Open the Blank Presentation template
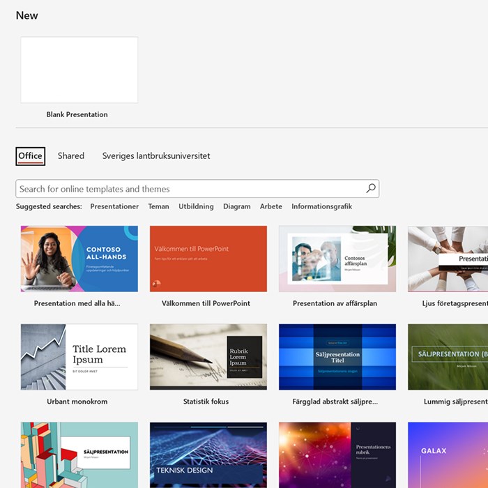Image resolution: width=488 pixels, height=488 pixels. [x=79, y=70]
